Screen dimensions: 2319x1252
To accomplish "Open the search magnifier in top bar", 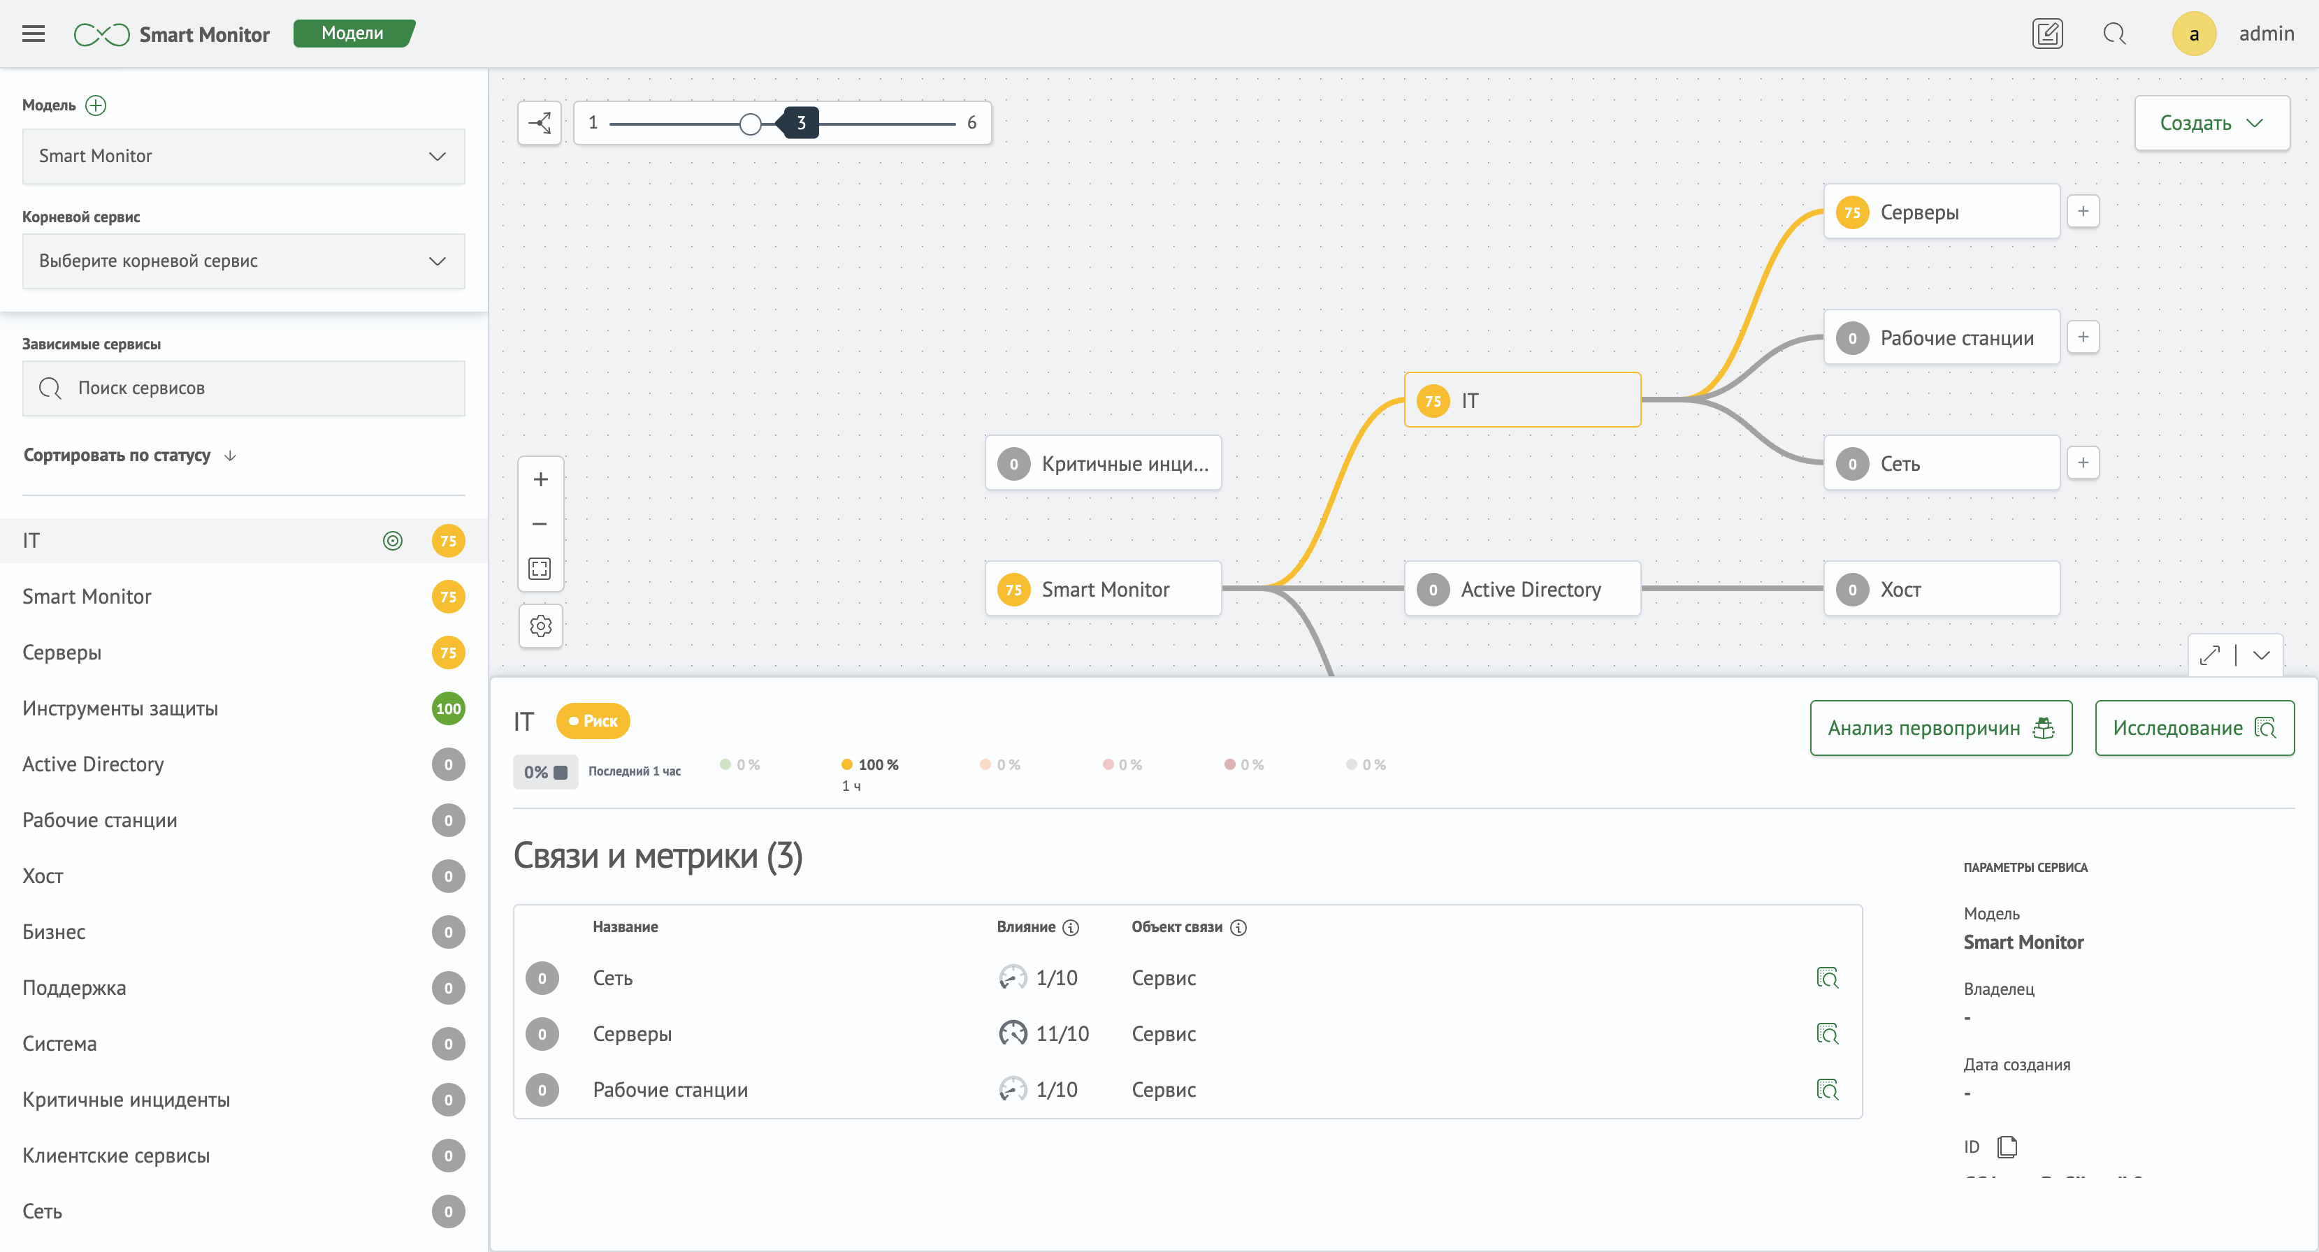I will click(x=2115, y=34).
